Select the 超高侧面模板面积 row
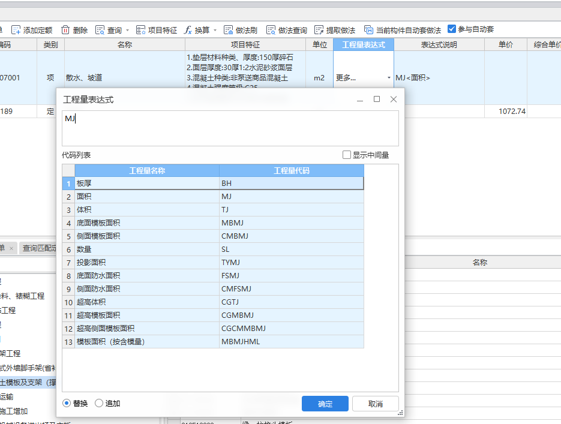The image size is (561, 424). pyautogui.click(x=213, y=329)
